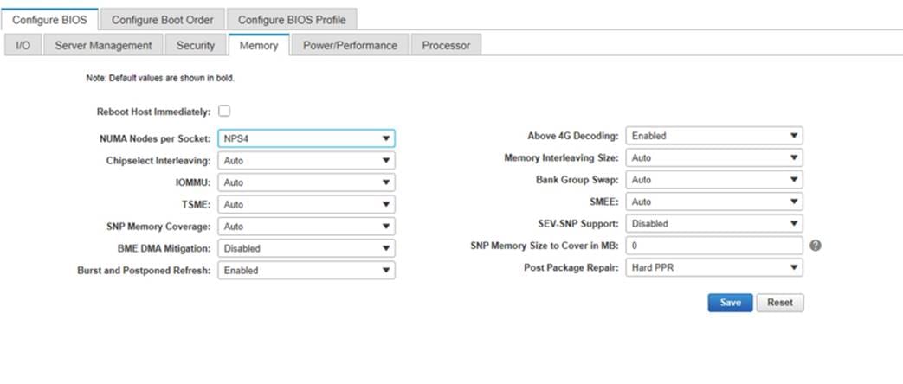Open the Chipselect Interleaving dropdown
This screenshot has width=903, height=384.
tap(306, 161)
